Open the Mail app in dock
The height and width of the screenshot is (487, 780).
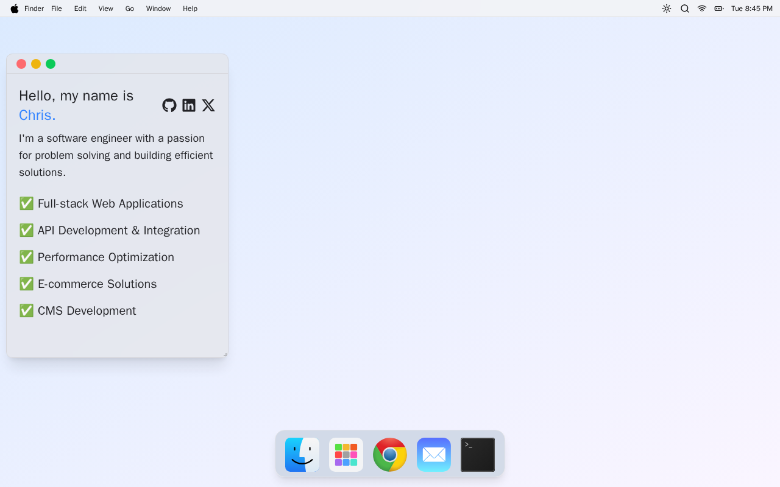tap(434, 455)
